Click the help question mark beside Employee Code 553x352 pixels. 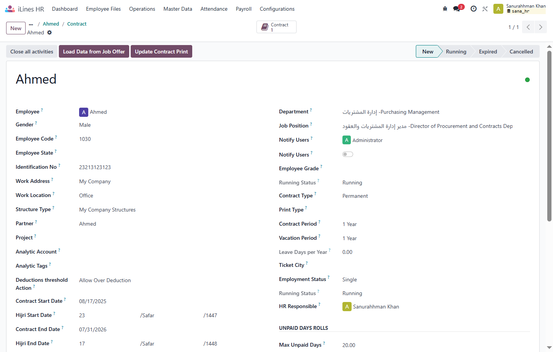click(56, 137)
